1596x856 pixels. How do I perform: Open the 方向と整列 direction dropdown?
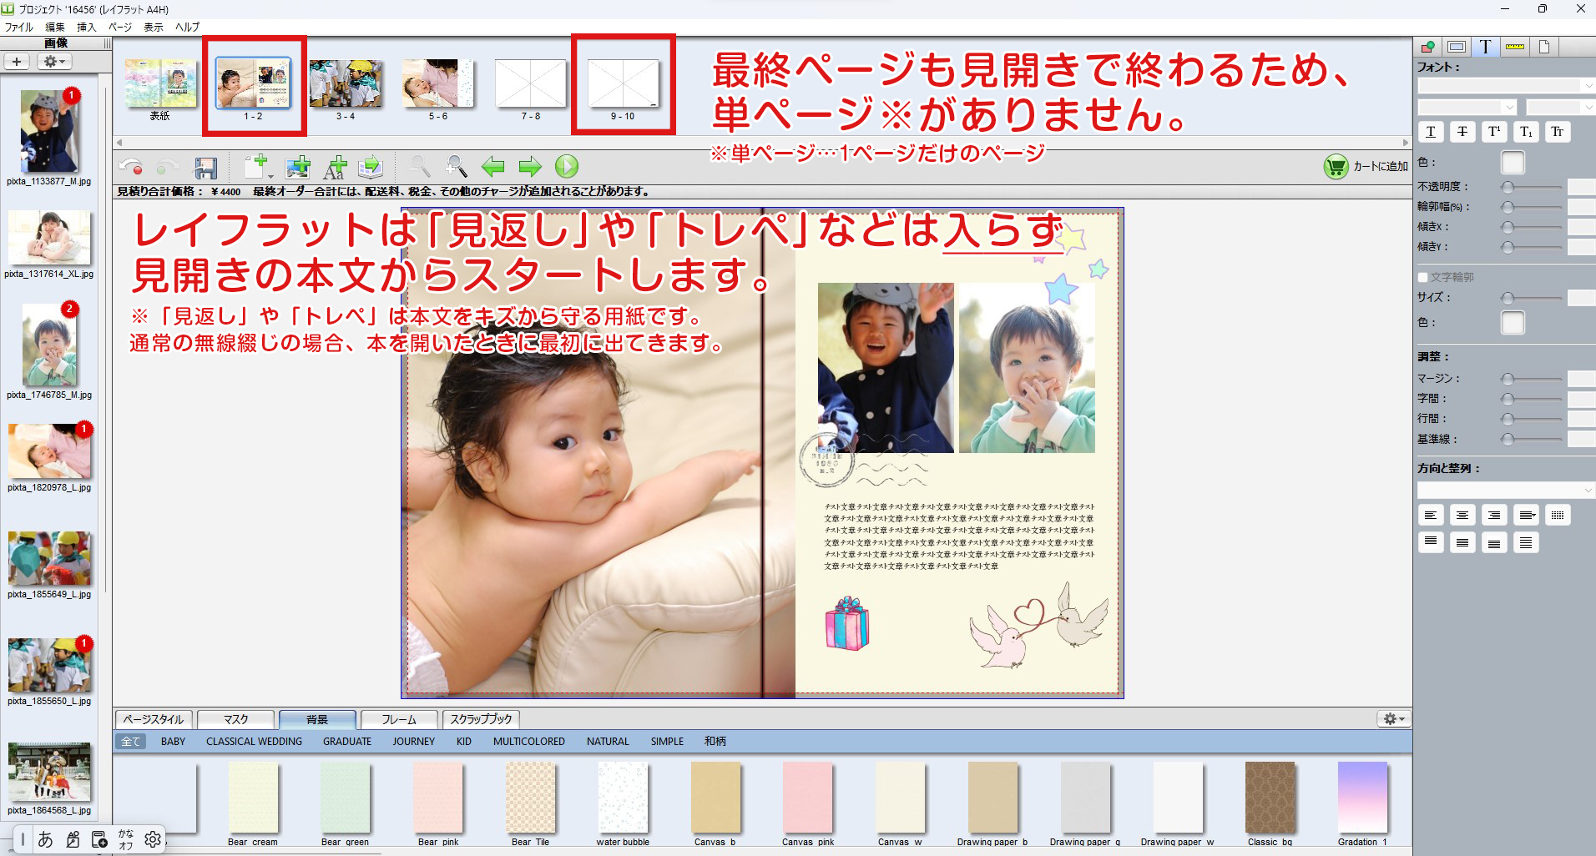pyautogui.click(x=1506, y=490)
